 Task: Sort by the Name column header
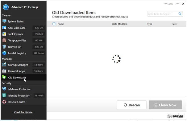[61, 24]
